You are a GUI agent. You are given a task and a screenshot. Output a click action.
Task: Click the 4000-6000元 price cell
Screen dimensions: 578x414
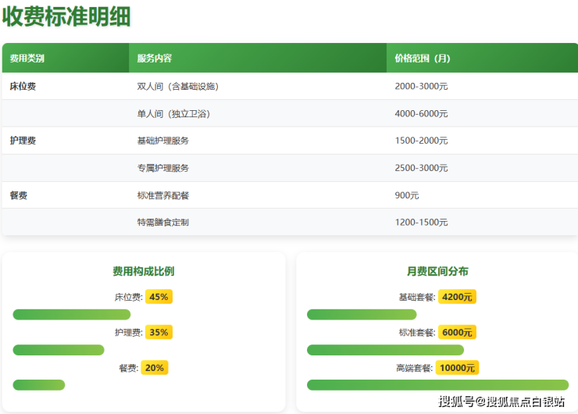pyautogui.click(x=421, y=114)
